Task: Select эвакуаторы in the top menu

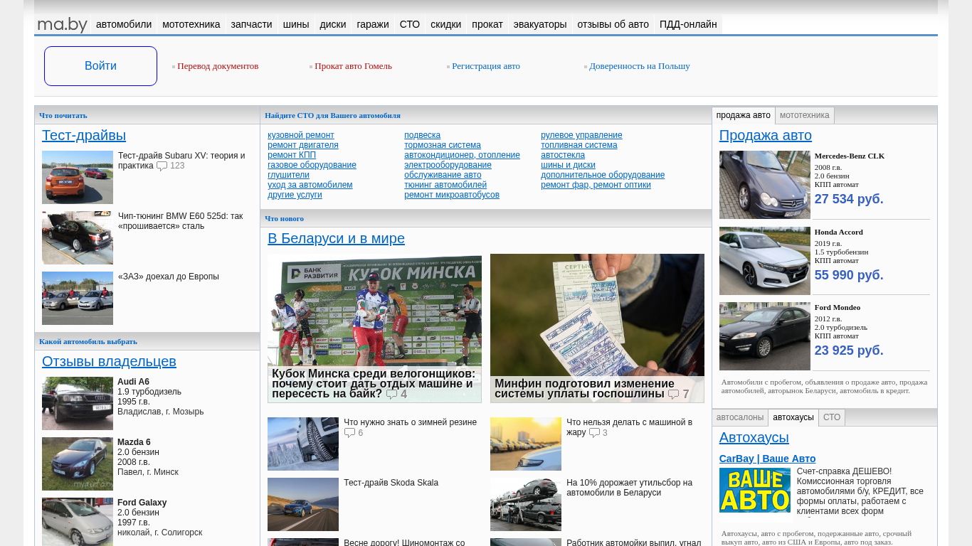Action: (540, 24)
